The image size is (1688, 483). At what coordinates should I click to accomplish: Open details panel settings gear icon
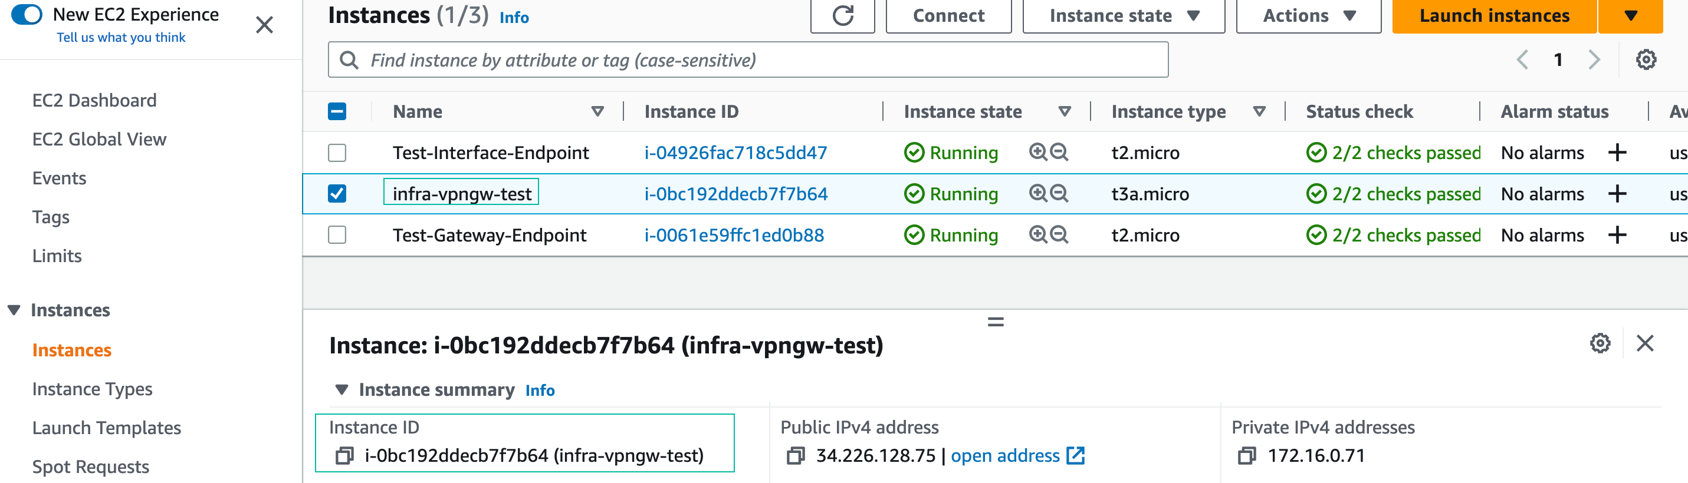(1600, 343)
